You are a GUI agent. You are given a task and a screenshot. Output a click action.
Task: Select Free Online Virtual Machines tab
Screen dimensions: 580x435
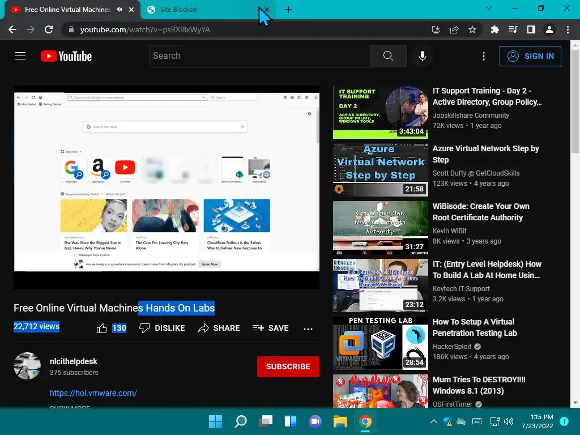(67, 10)
